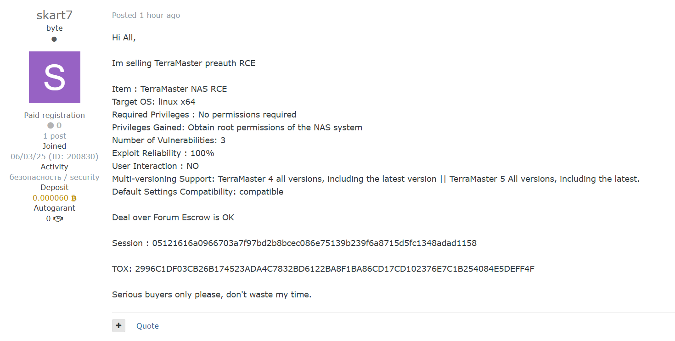The height and width of the screenshot is (341, 675).
Task: Click the red double-pipe separator in the post
Action: (x=443, y=179)
